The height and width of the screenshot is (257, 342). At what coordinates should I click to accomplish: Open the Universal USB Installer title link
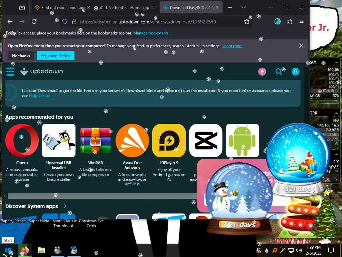click(59, 165)
